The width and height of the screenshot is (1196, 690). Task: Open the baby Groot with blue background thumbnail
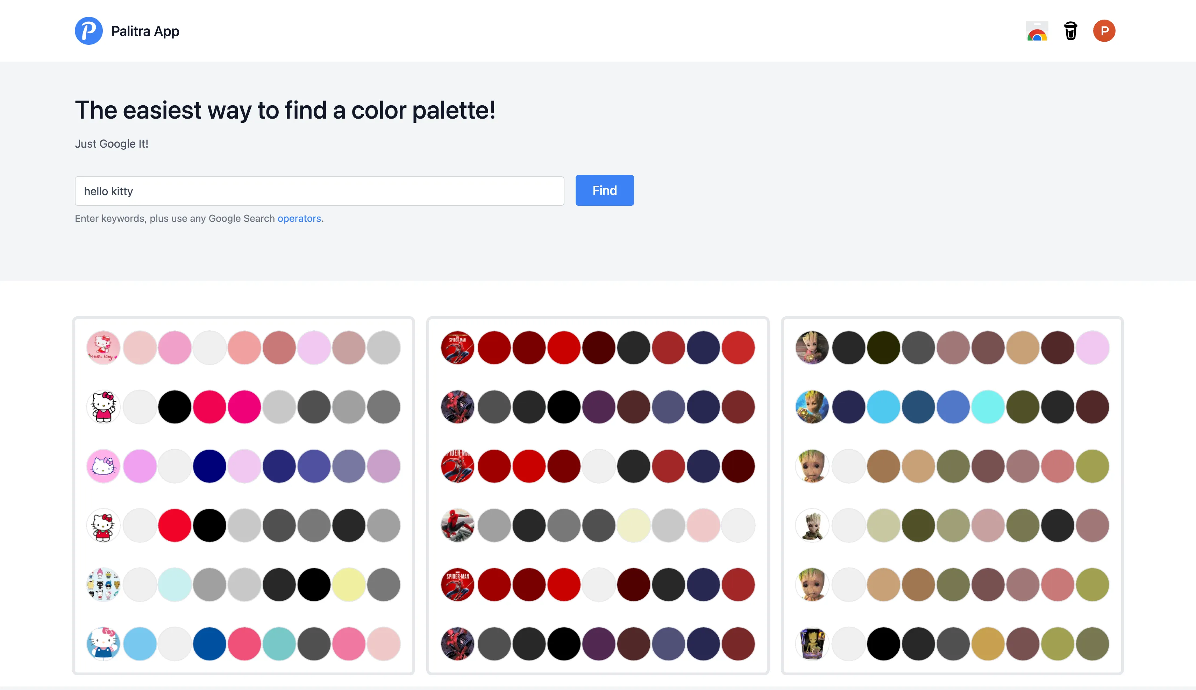pyautogui.click(x=812, y=407)
